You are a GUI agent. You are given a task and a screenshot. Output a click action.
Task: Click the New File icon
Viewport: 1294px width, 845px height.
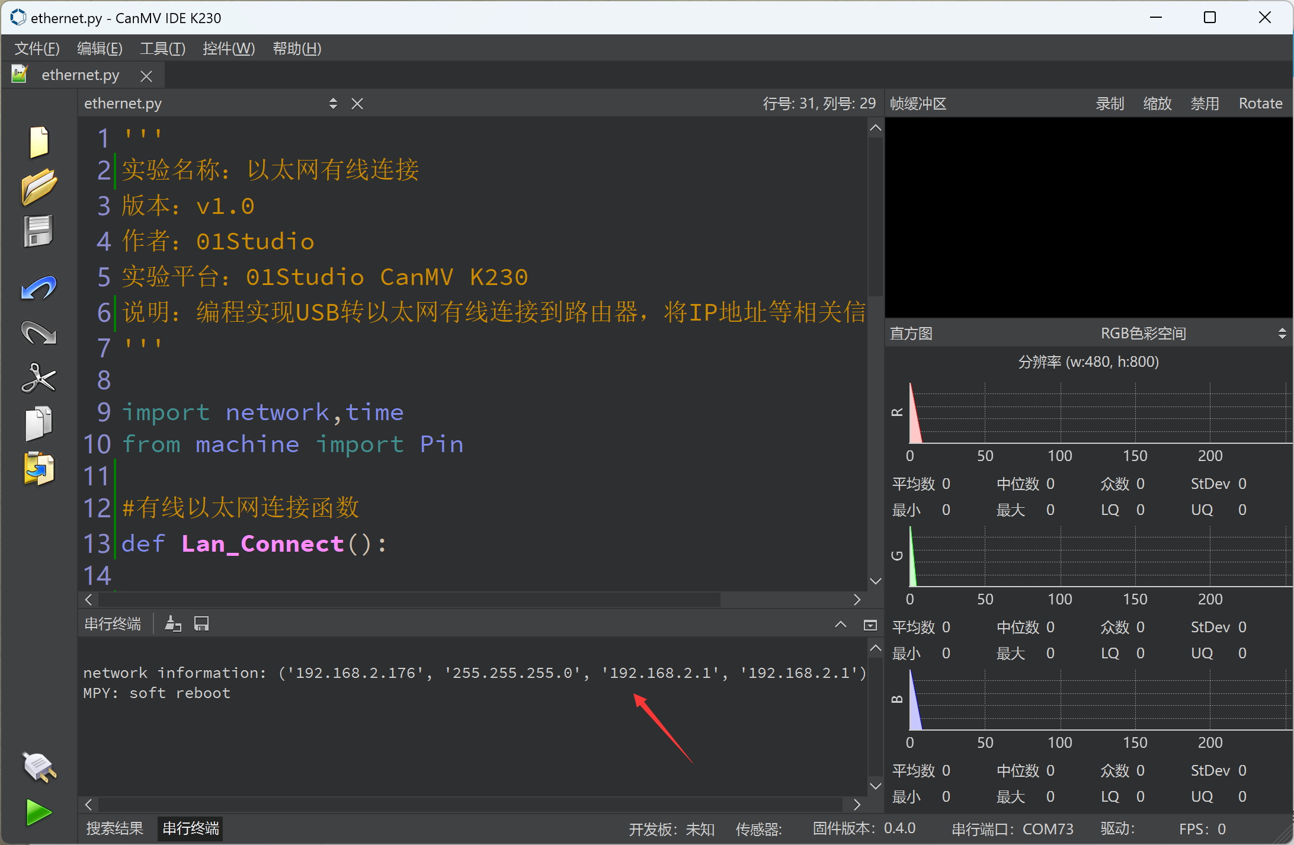39,142
